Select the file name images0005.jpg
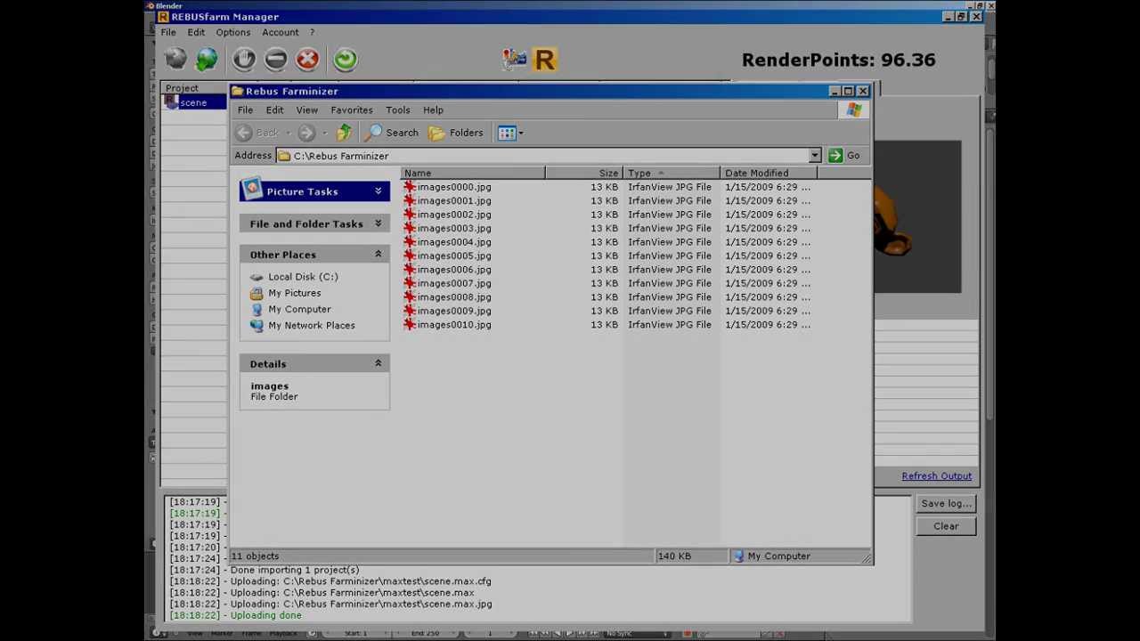This screenshot has width=1140, height=641. (x=454, y=256)
